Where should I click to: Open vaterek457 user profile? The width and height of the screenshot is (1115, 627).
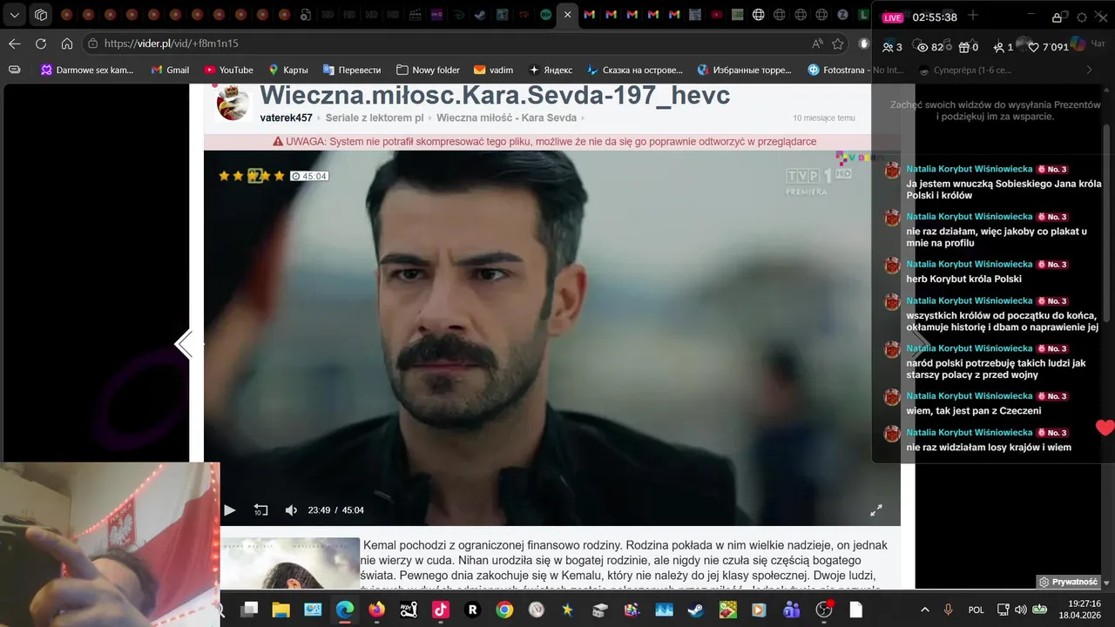(286, 118)
